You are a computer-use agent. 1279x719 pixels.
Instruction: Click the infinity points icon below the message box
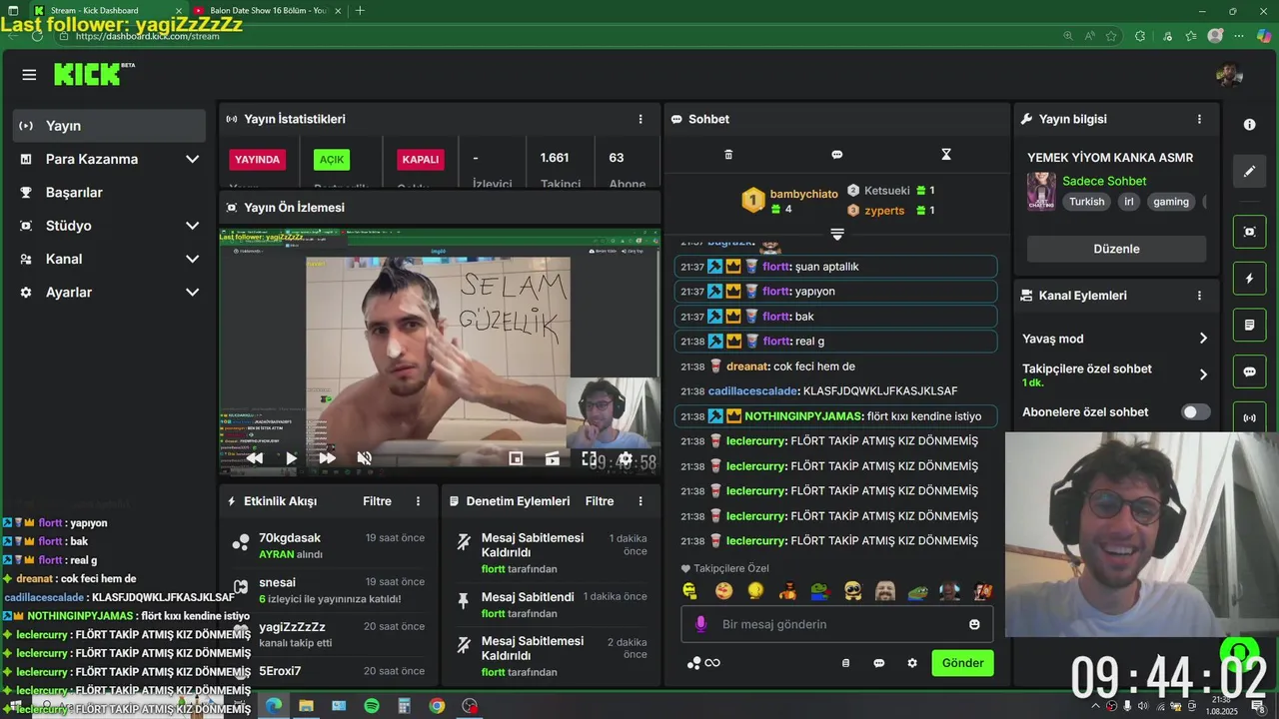click(x=704, y=663)
